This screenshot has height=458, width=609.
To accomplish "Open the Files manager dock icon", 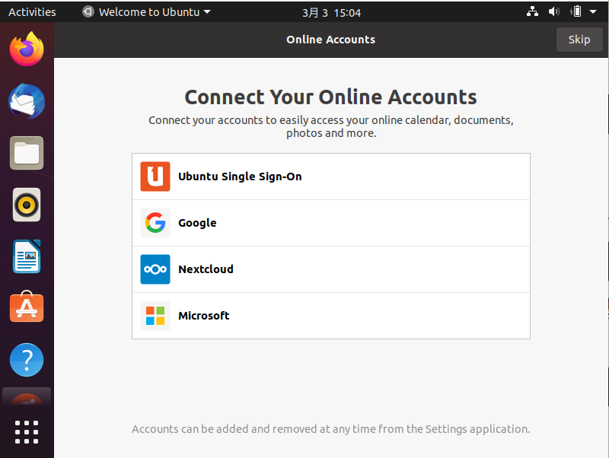I will click(x=27, y=153).
